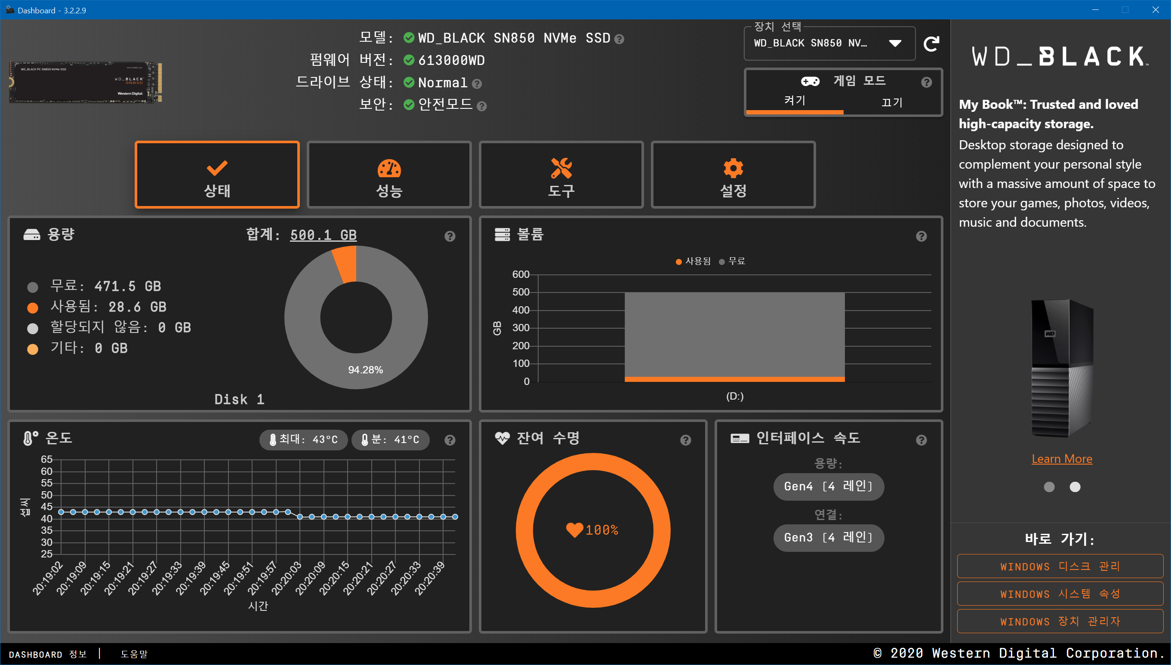
Task: Click help icon in Remaining Life panel
Action: pos(685,440)
